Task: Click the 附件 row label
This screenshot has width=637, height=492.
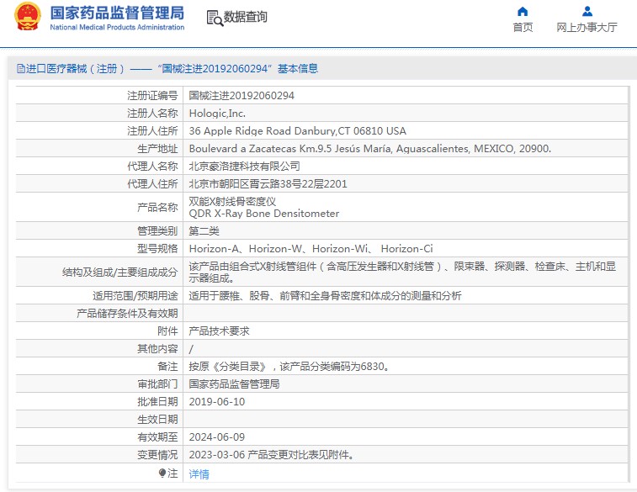Action: (167, 331)
